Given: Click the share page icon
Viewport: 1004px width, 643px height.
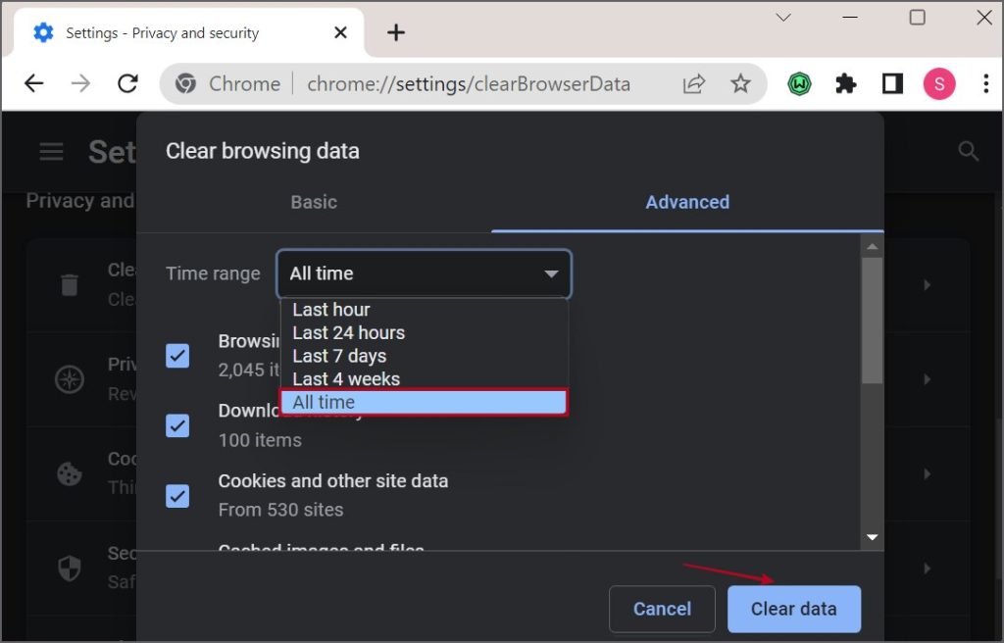Looking at the screenshot, I should point(694,84).
